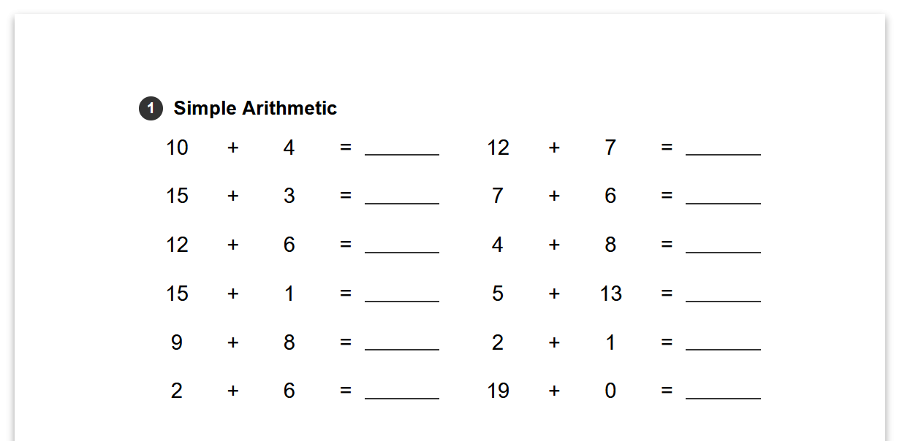Viewport: 902px width, 441px height.
Task: Click the number 9 in 9 + 8
Action: pyautogui.click(x=177, y=342)
